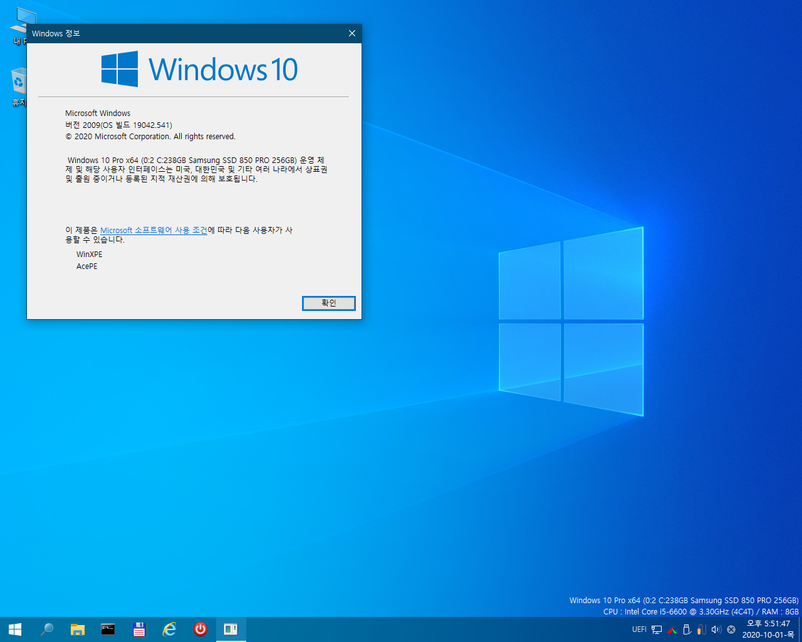Open the Microsoft 소프트웨어 사용 조건 link
Image resolution: width=802 pixels, height=642 pixels.
pos(154,230)
